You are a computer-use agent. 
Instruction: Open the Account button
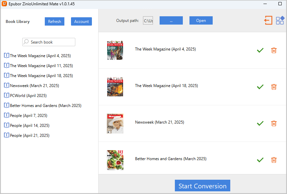click(x=81, y=22)
